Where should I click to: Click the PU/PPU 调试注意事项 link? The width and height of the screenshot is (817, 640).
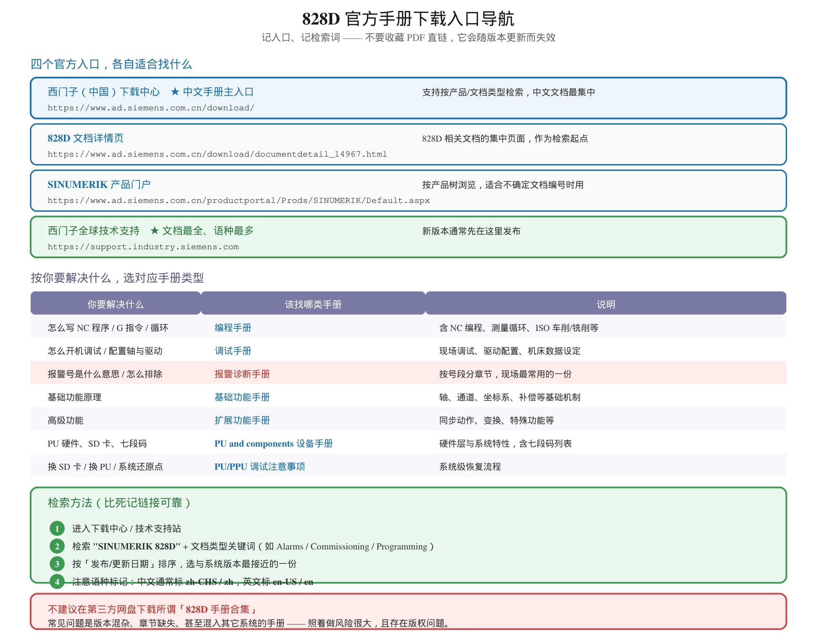pos(260,467)
